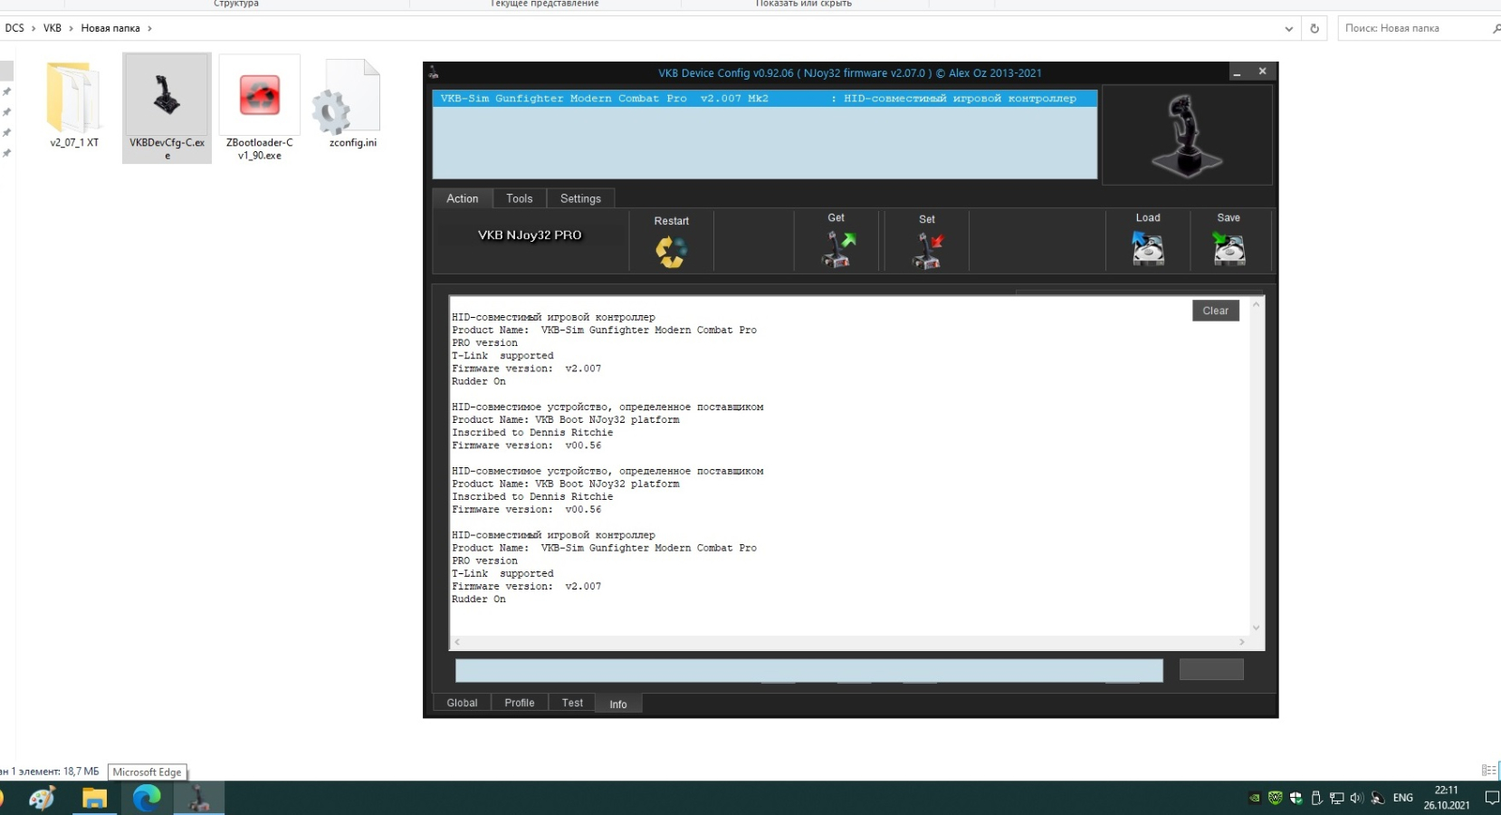Click the status text 1 элемент: 18,7 МБ
Screen dimensions: 1501x815
tap(58, 772)
